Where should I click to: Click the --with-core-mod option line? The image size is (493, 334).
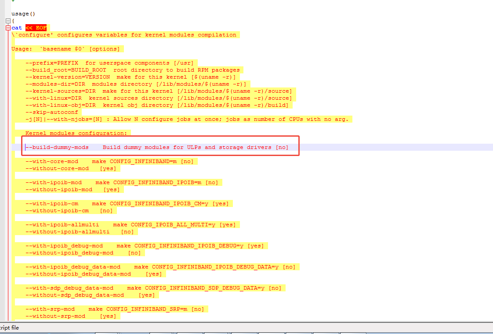coord(109,161)
